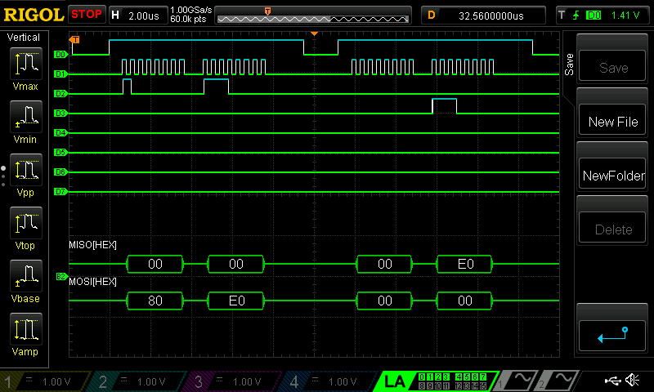Select the Vpp measurement icon
The height and width of the screenshot is (392, 654).
pos(26,170)
